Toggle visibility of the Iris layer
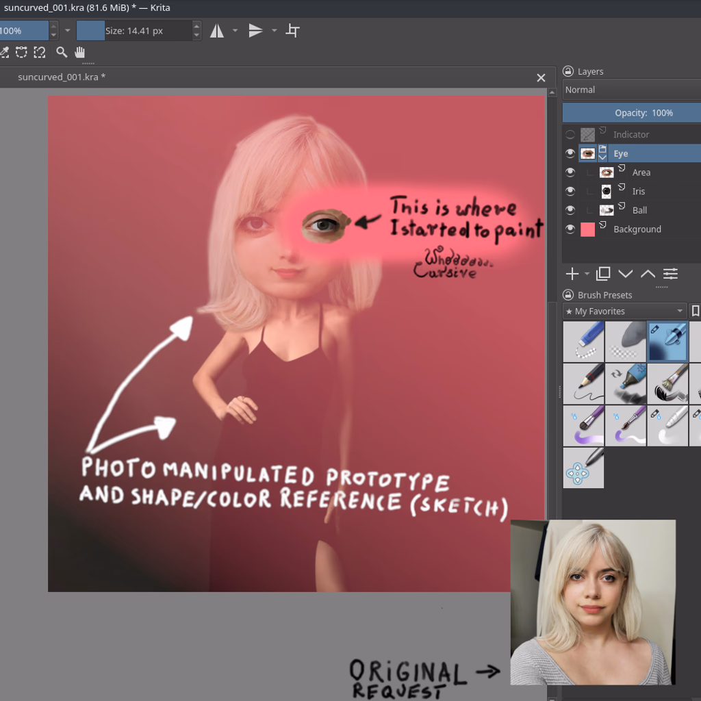Image resolution: width=701 pixels, height=701 pixels. pos(570,192)
